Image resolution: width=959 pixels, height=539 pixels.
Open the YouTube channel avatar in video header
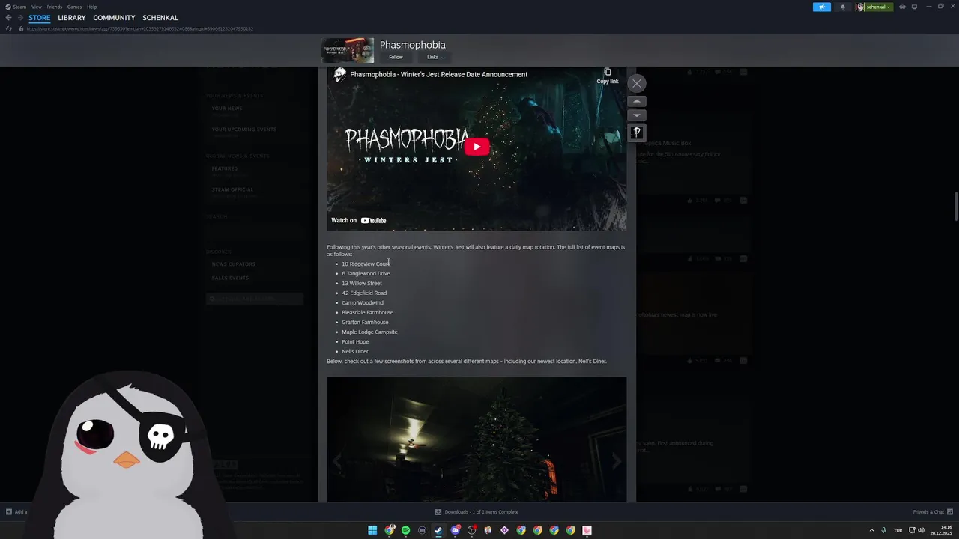[340, 74]
